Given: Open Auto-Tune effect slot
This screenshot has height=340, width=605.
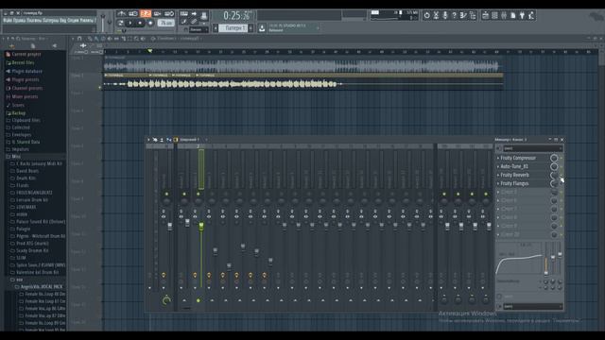Looking at the screenshot, I should point(514,166).
